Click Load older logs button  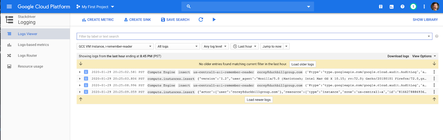303,64
